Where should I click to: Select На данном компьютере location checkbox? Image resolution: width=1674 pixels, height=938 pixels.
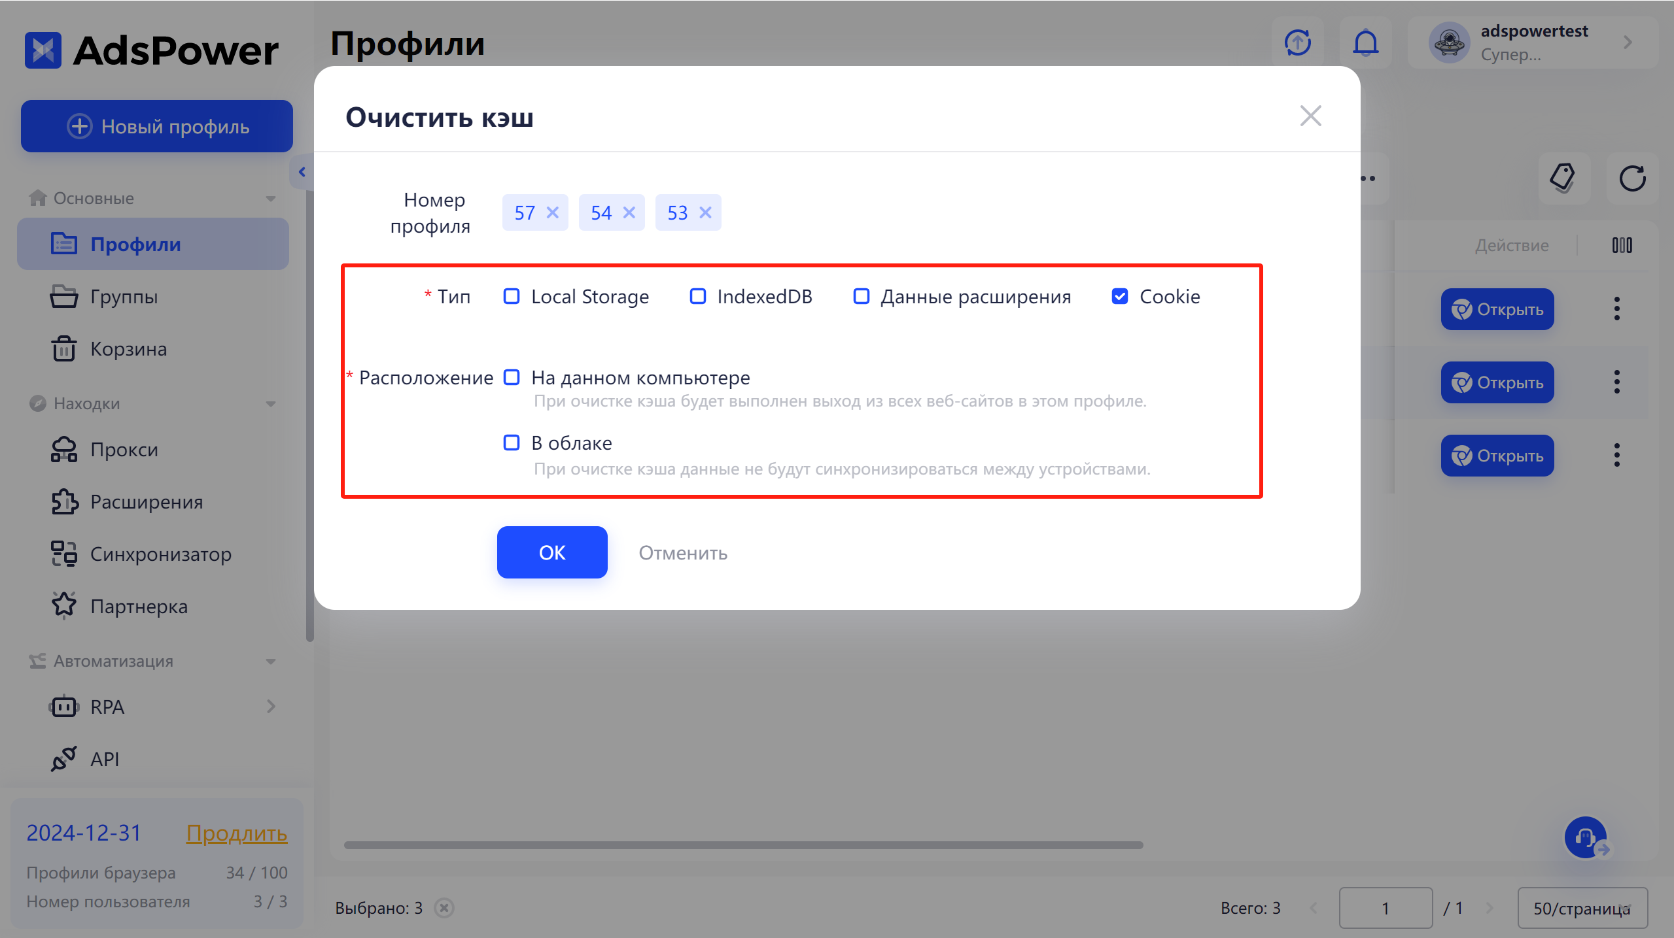pos(513,377)
